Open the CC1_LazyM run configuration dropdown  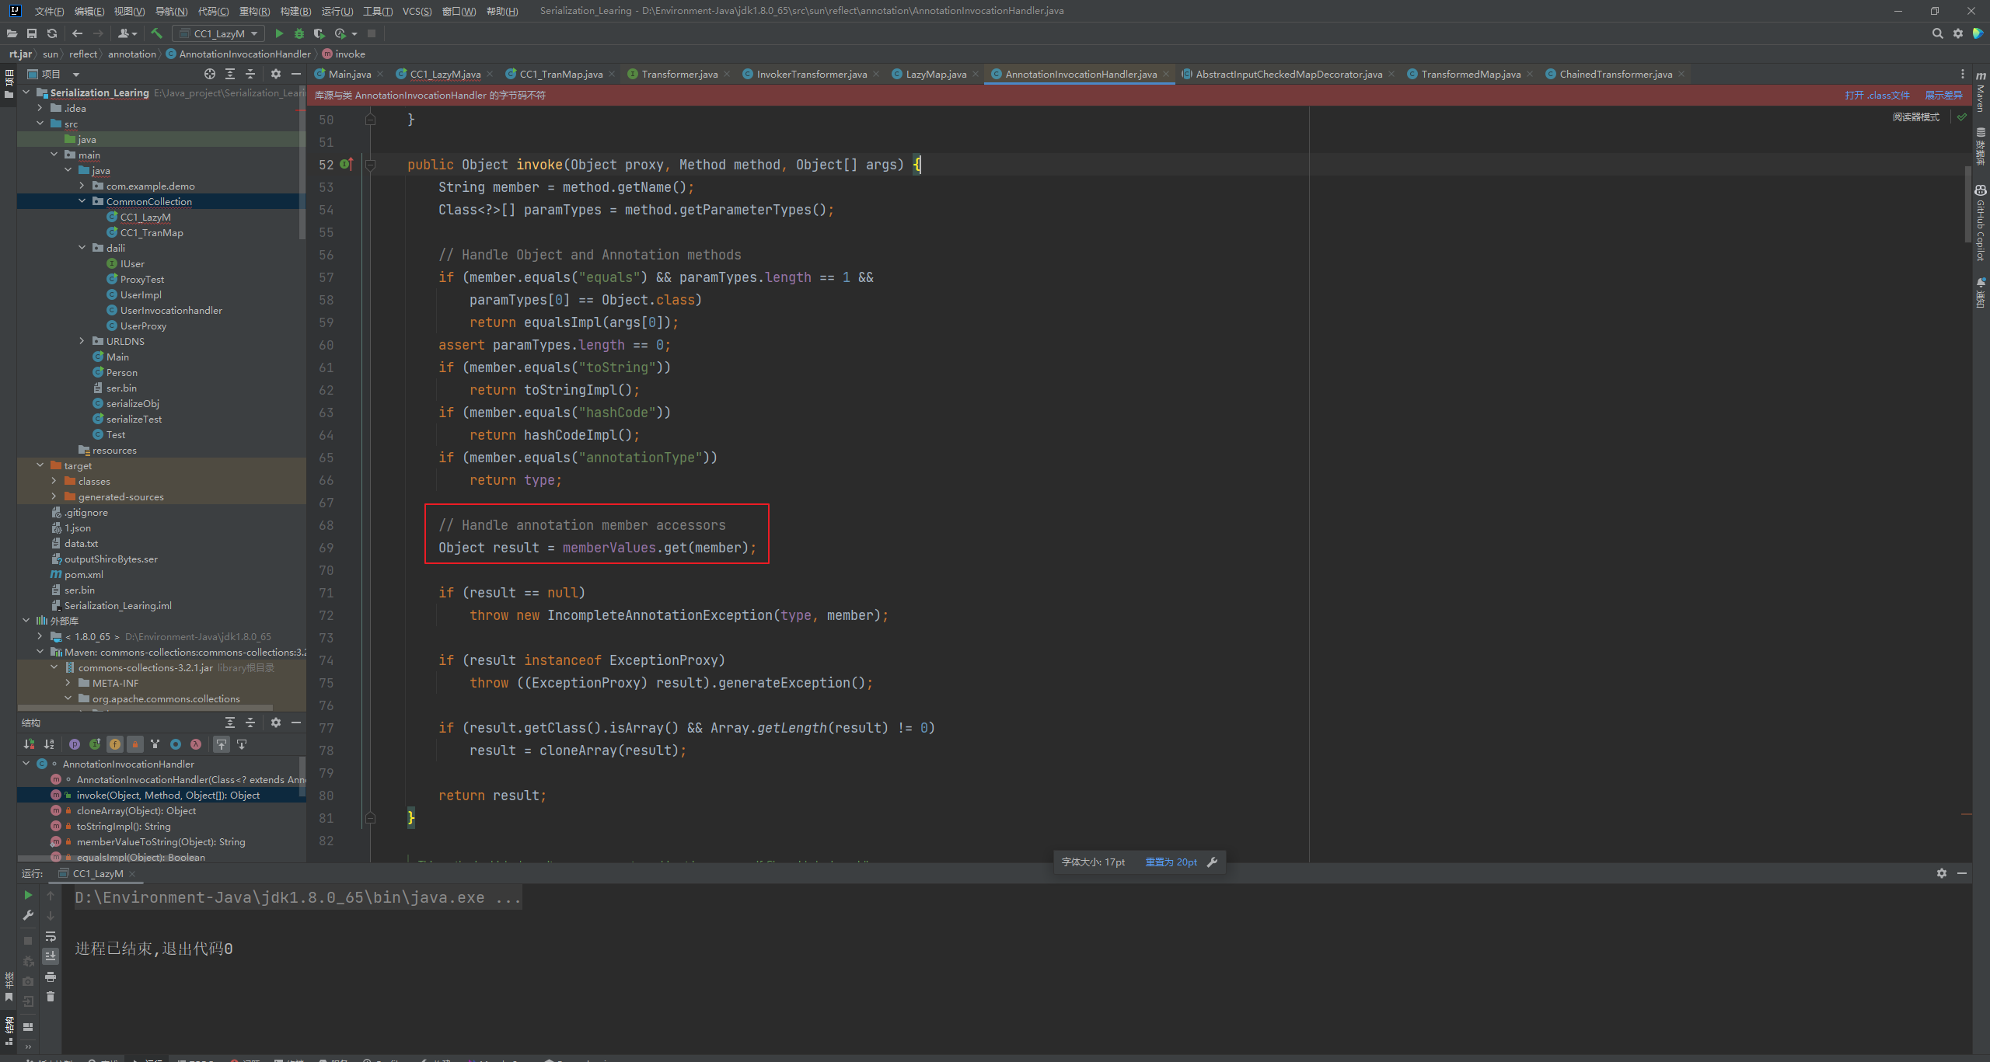[x=218, y=33]
